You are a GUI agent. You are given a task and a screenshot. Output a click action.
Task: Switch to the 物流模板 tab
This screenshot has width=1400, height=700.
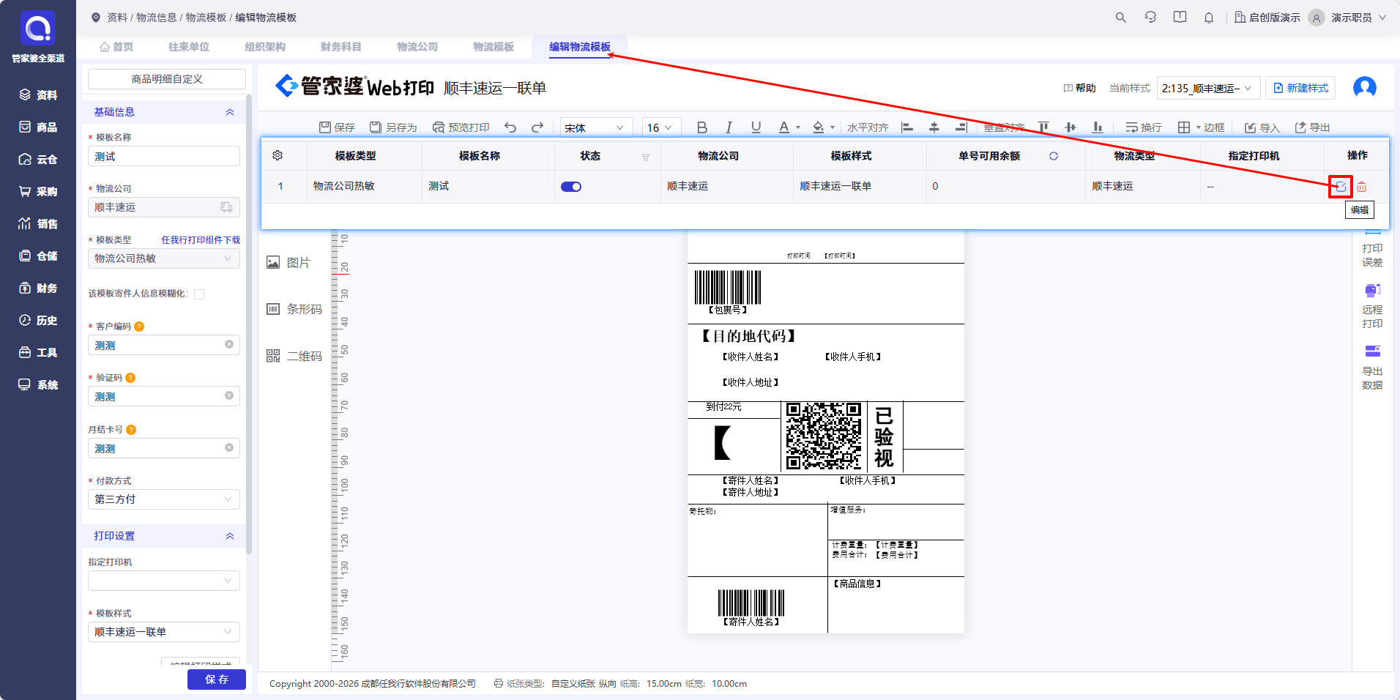click(x=494, y=47)
